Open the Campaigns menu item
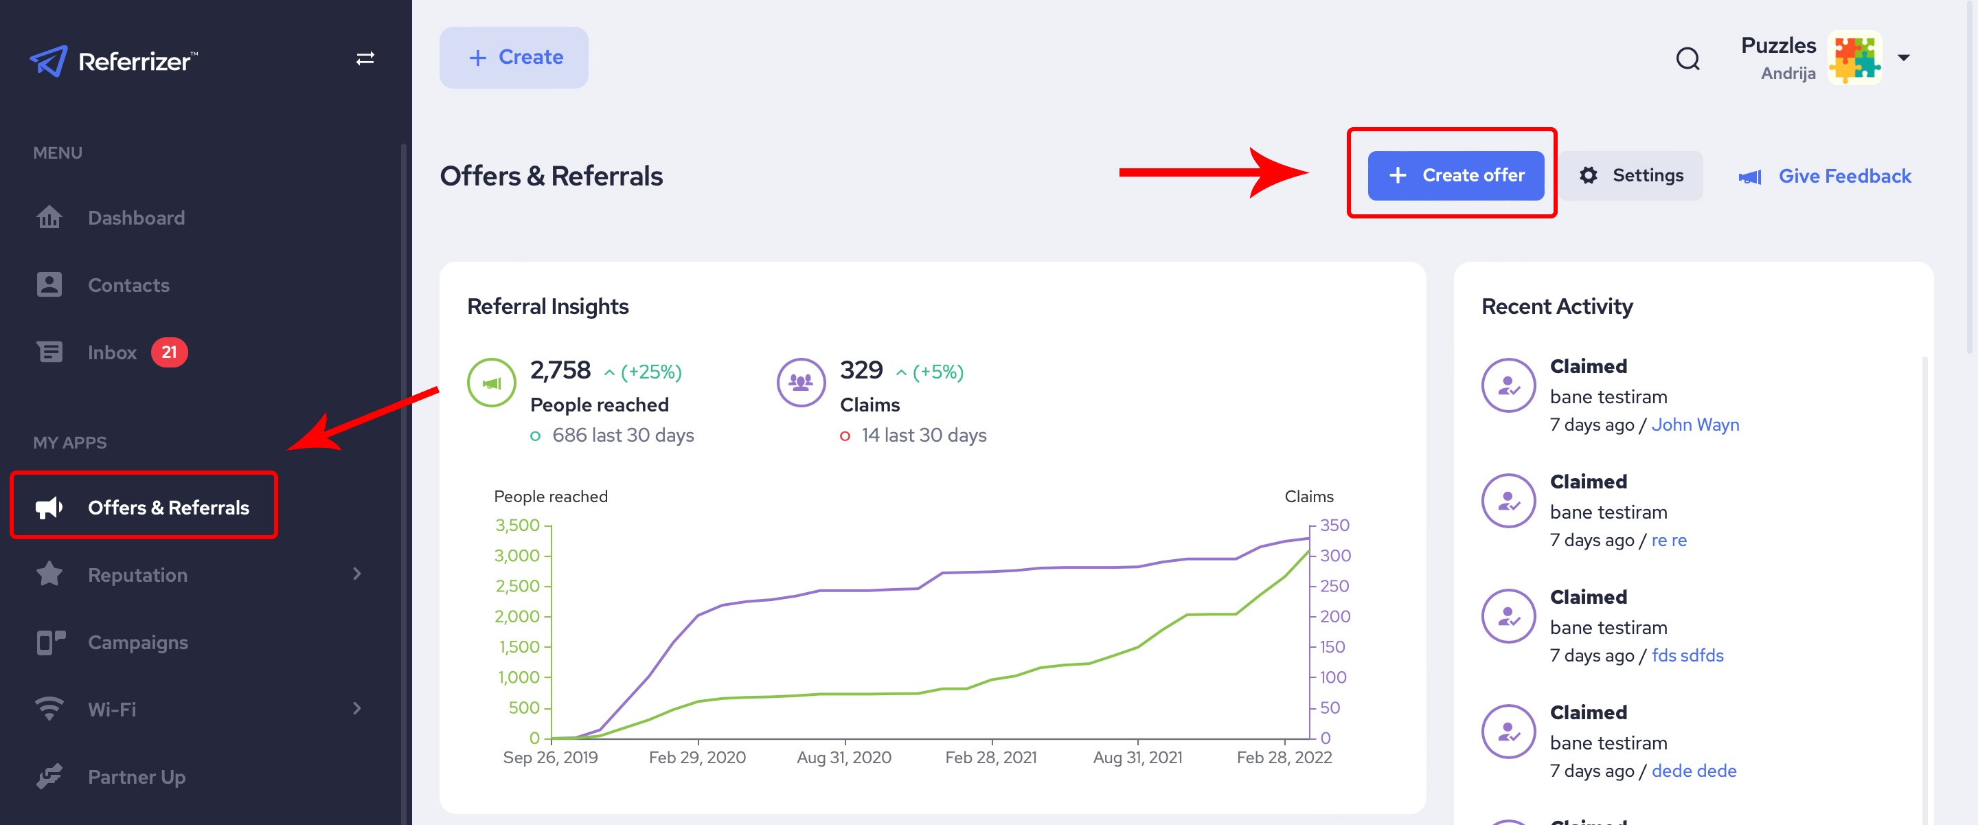 click(137, 642)
